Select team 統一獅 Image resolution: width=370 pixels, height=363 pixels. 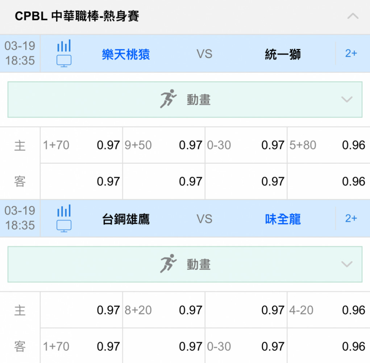click(283, 54)
